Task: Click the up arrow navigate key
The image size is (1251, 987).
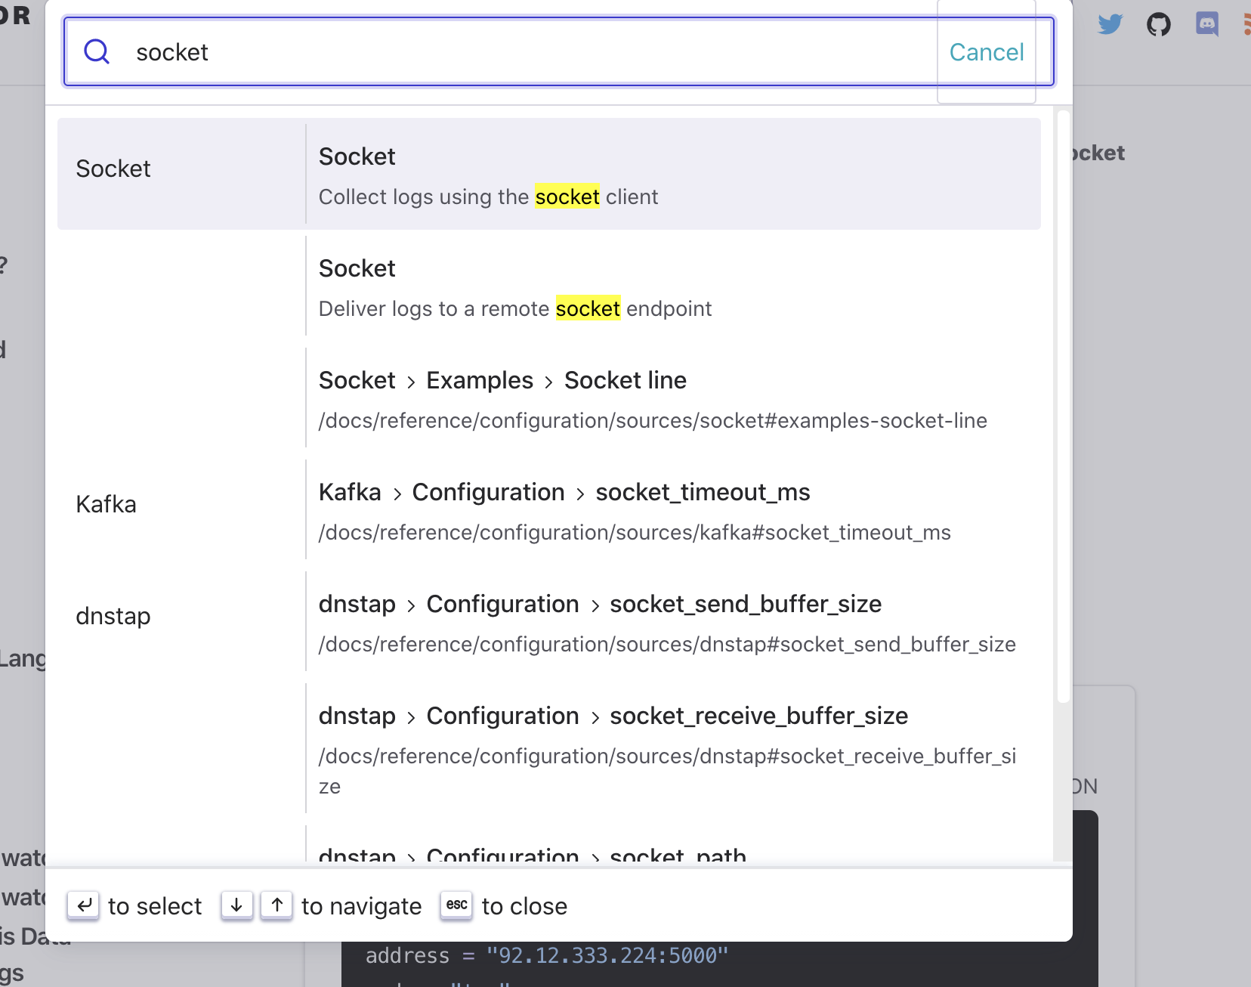Action: 276,905
